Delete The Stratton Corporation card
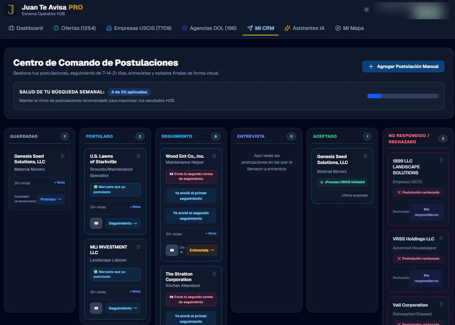455x325 pixels. tap(214, 274)
